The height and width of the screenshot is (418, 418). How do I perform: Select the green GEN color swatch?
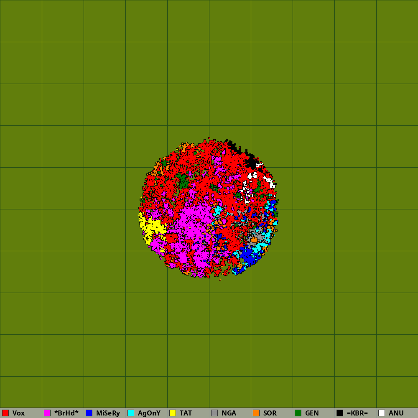click(298, 413)
